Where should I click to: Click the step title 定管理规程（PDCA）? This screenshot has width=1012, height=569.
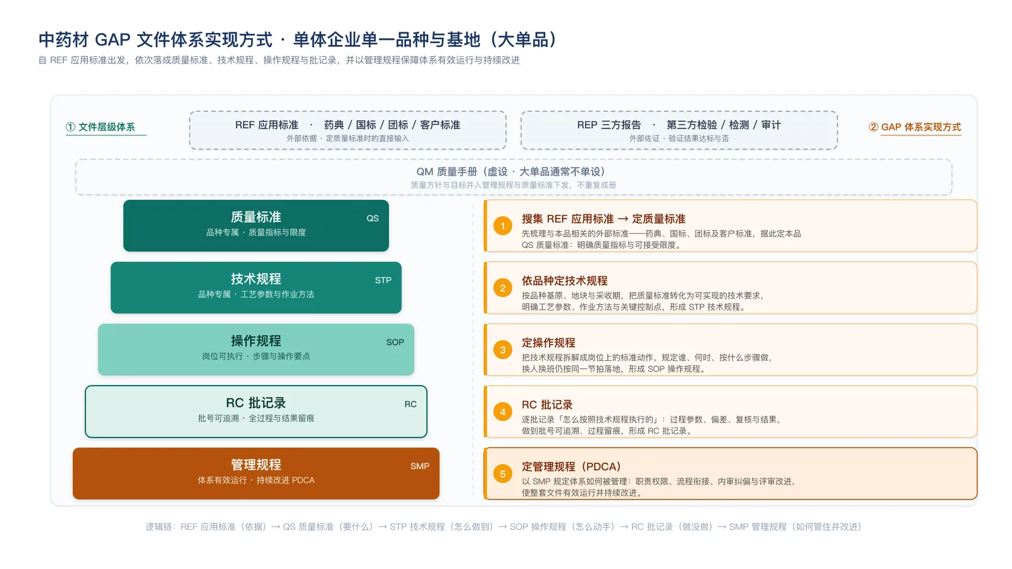tap(574, 467)
